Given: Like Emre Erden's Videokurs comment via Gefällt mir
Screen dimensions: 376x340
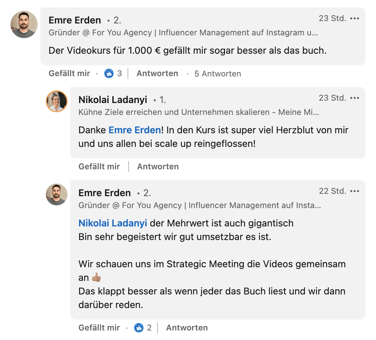Looking at the screenshot, I should pyautogui.click(x=69, y=73).
